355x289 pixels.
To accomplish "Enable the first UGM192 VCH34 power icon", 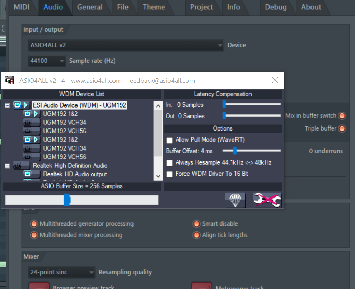I will pyautogui.click(x=27, y=122).
